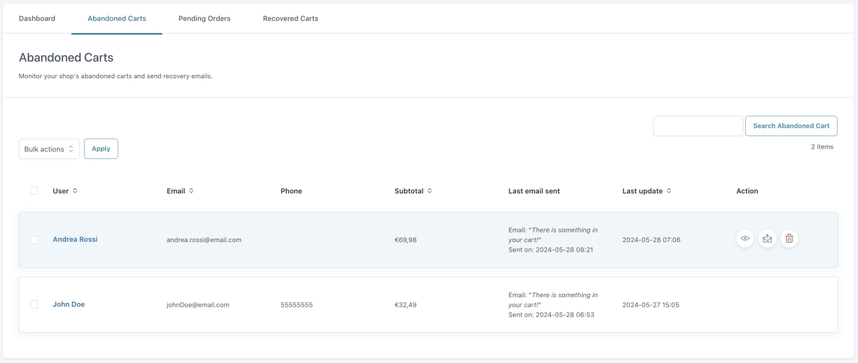Sort by Last update column arrows

(x=669, y=191)
